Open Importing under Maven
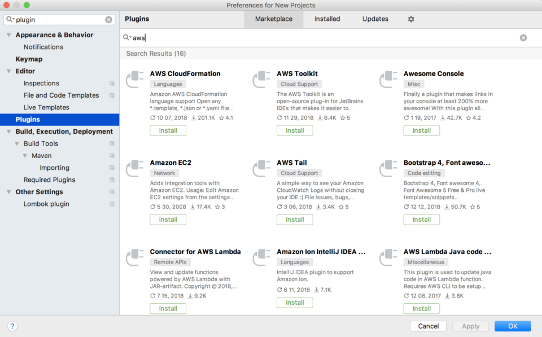 pos(54,168)
